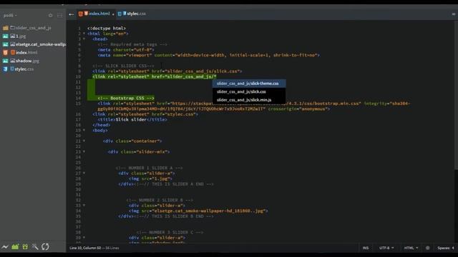The height and width of the screenshot is (257, 458).
Task: Expand the slider_css_and_js folder
Action: point(34,28)
